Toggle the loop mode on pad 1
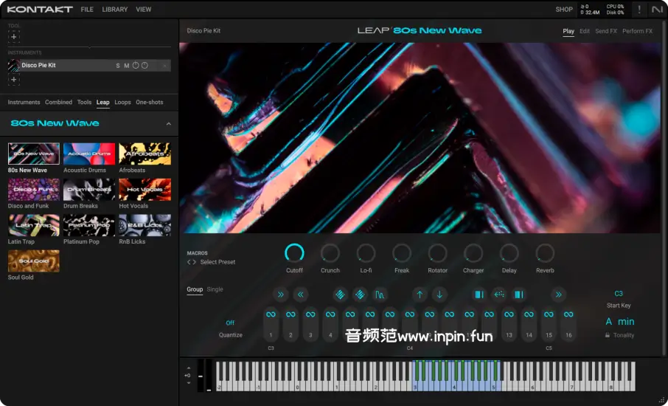 pos(271,315)
